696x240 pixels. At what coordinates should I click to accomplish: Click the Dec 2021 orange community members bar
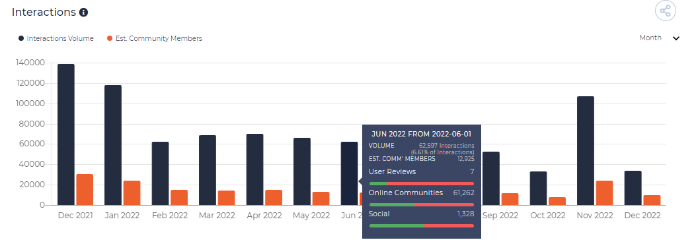[85, 189]
